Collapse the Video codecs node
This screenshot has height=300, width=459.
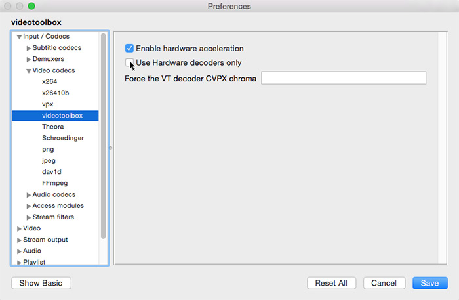pyautogui.click(x=28, y=71)
